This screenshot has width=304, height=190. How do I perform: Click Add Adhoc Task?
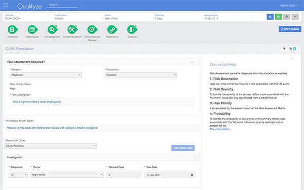click(183, 148)
